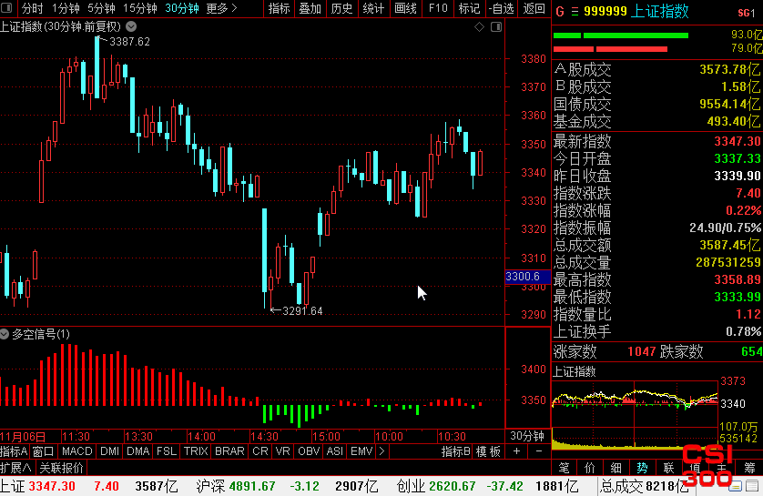Open F10 company information

[x=438, y=8]
